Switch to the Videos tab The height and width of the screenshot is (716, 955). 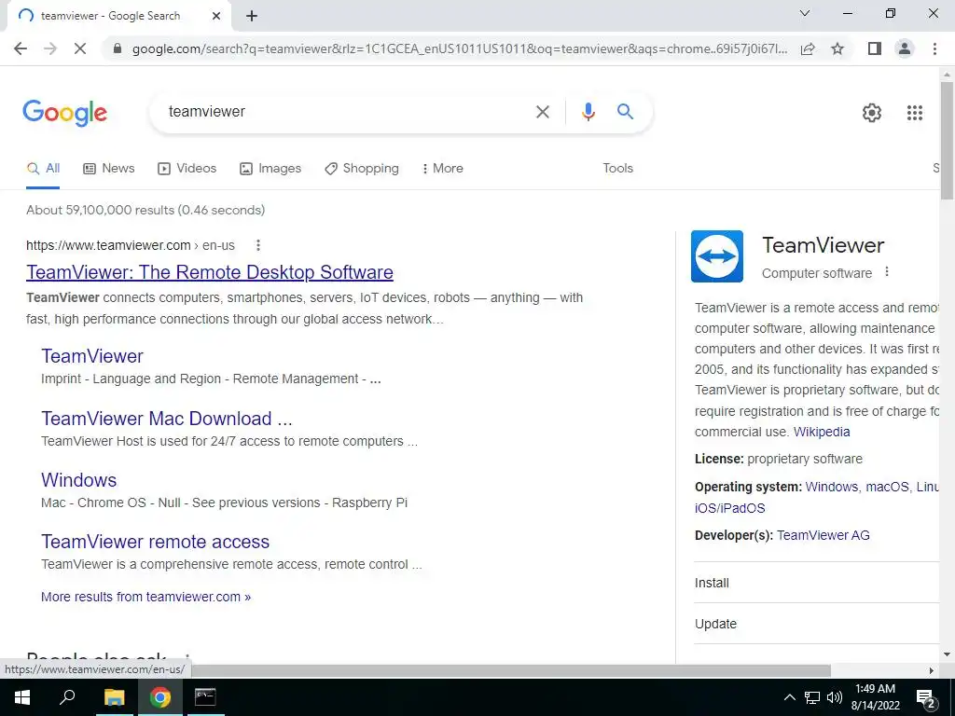tap(187, 169)
